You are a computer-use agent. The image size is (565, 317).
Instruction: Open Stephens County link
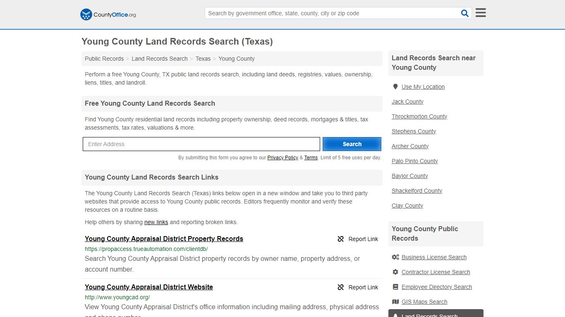[x=414, y=131]
